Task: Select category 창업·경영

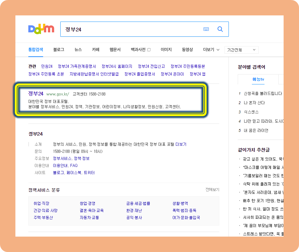Action: pos(87,203)
